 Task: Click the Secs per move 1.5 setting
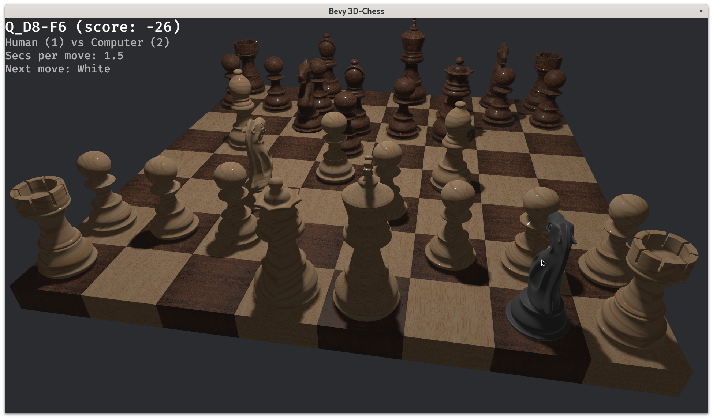click(64, 56)
